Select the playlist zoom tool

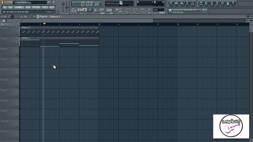(31, 17)
